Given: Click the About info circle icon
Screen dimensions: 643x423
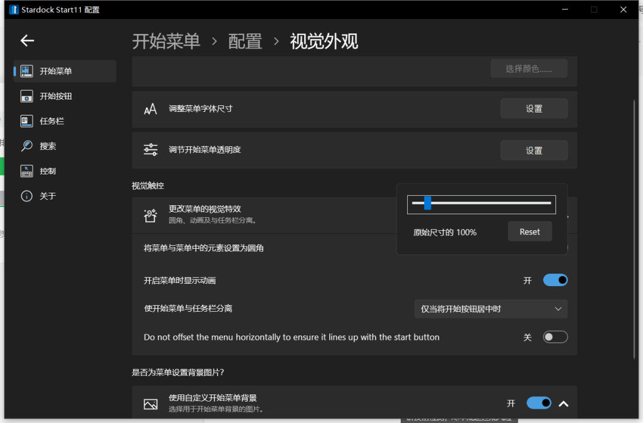Looking at the screenshot, I should click(x=27, y=196).
